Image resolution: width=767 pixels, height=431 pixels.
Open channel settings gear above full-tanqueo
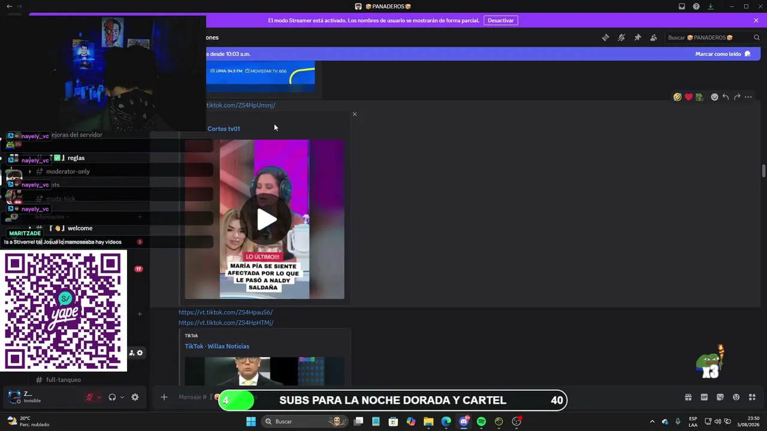pos(140,353)
